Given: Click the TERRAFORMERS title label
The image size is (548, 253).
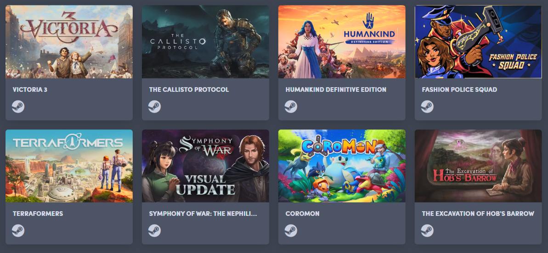Looking at the screenshot, I should (x=38, y=214).
